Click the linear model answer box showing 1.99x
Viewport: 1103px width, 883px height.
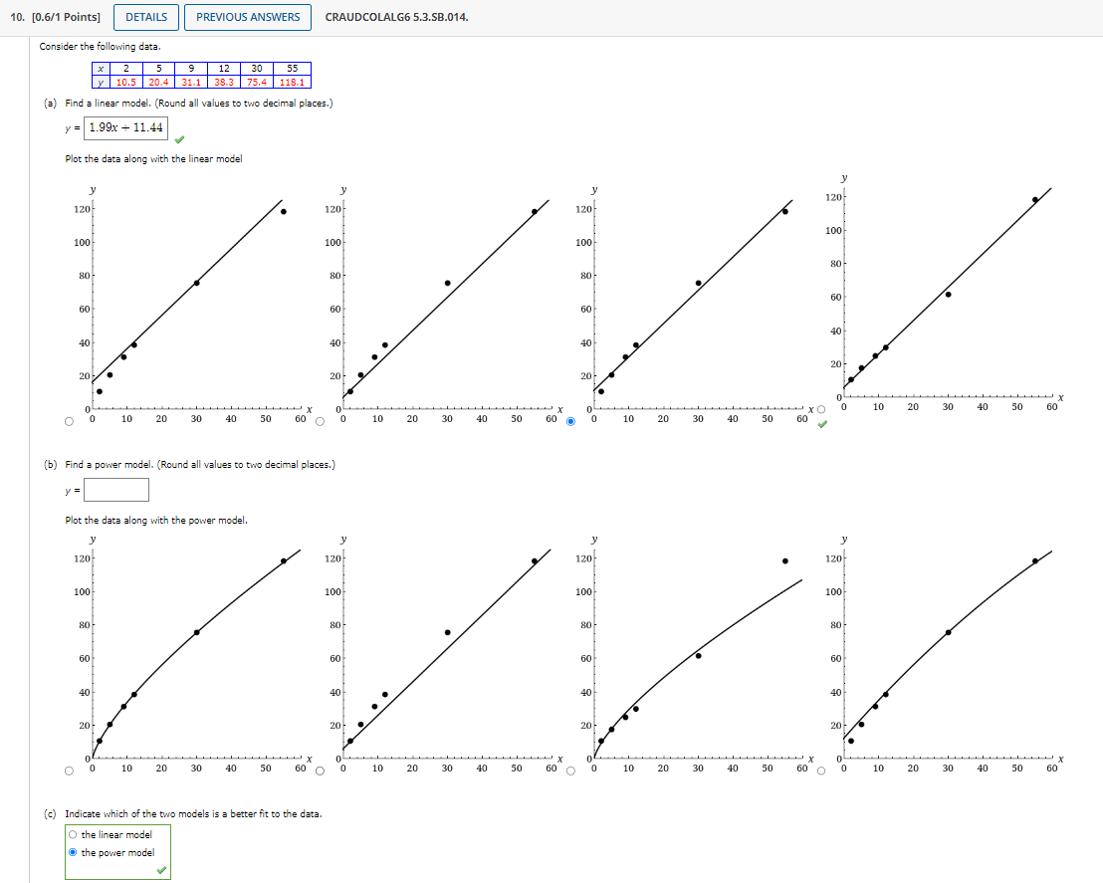[124, 126]
